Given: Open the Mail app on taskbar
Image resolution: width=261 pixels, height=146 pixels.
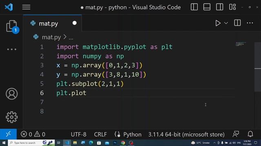Looking at the screenshot, I should click(x=107, y=143).
